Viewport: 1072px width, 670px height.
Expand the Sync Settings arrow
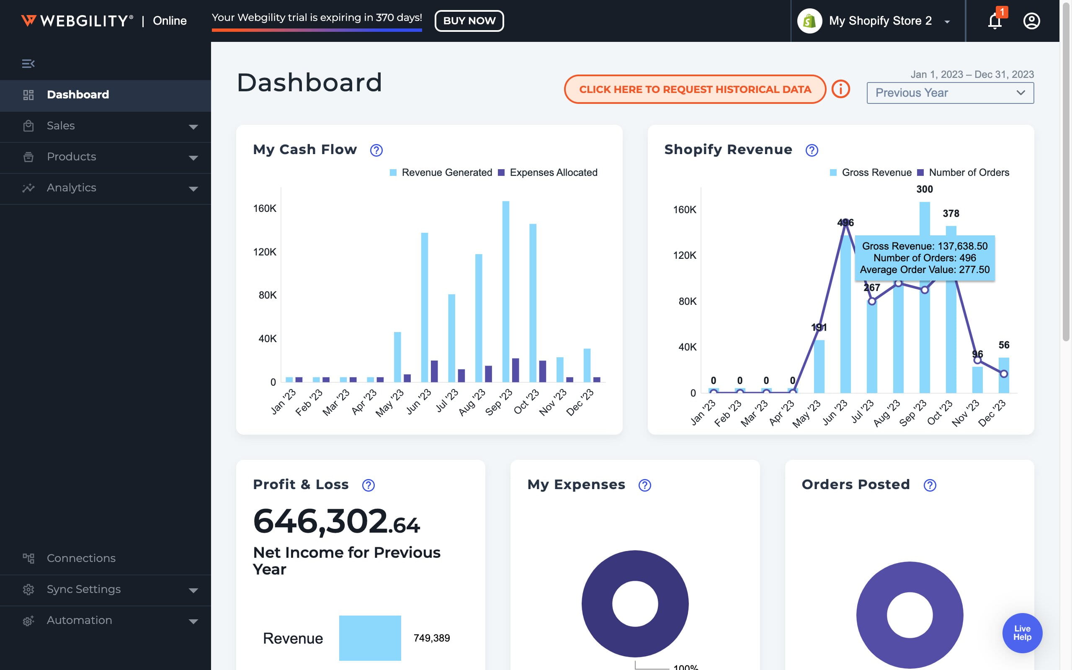click(193, 590)
